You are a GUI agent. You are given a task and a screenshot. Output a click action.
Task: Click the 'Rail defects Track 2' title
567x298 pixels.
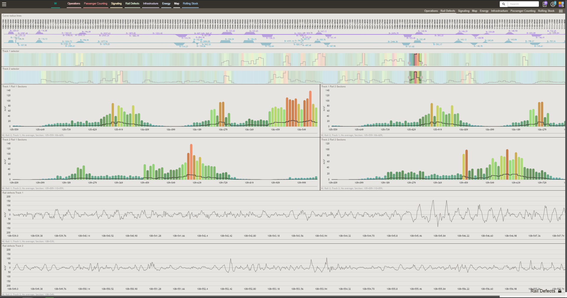click(13, 246)
